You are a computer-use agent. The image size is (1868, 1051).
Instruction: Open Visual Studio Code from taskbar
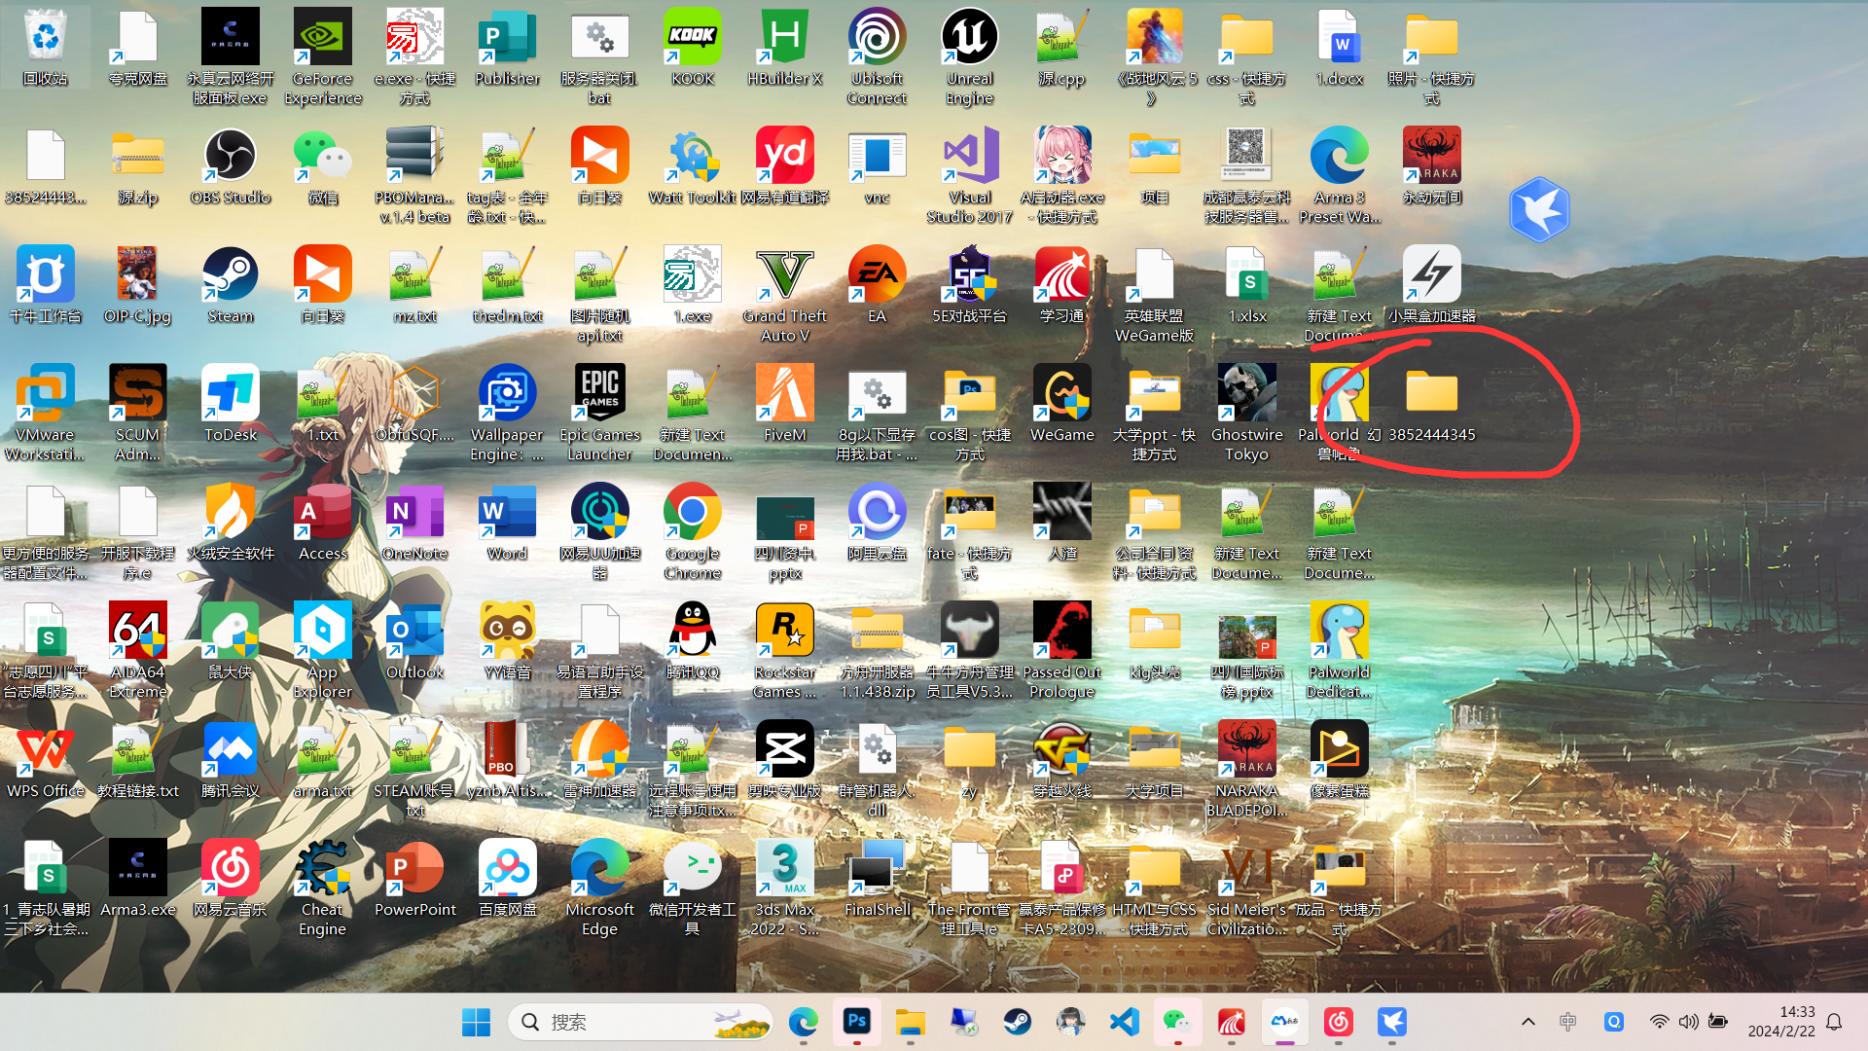tap(1125, 1022)
